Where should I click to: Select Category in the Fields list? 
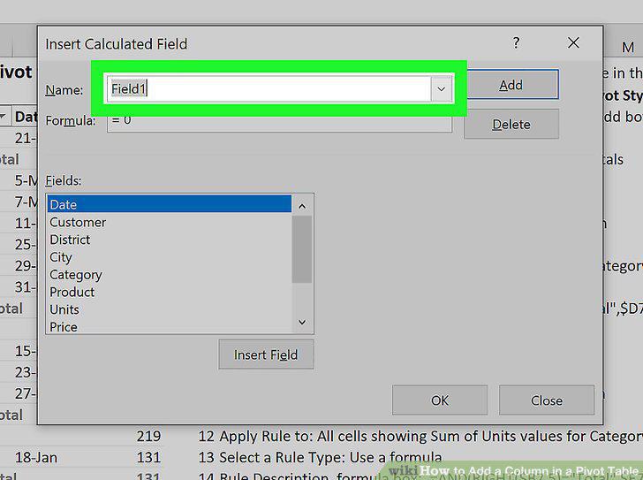(x=170, y=274)
